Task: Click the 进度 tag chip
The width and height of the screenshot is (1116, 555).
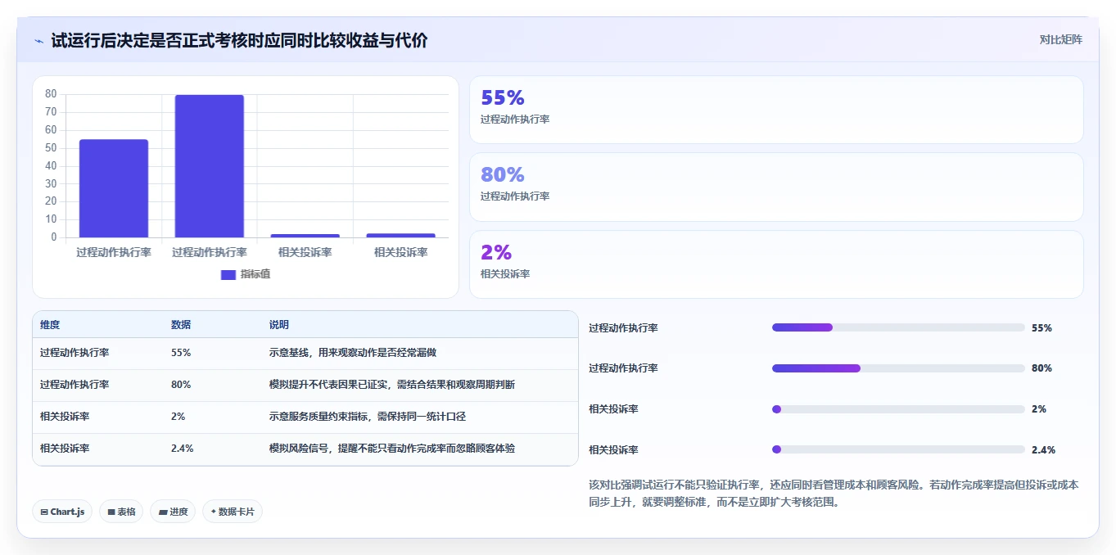Action: (173, 512)
